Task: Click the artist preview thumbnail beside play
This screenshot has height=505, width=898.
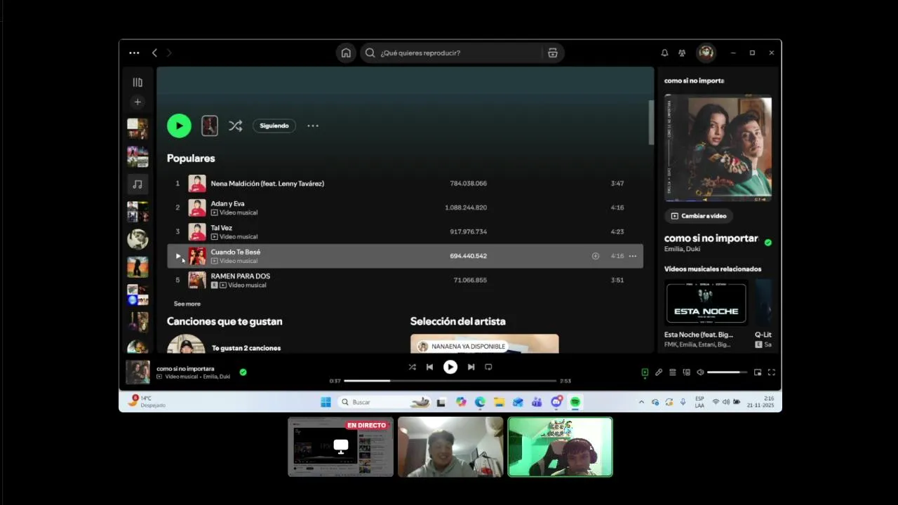Action: point(209,126)
